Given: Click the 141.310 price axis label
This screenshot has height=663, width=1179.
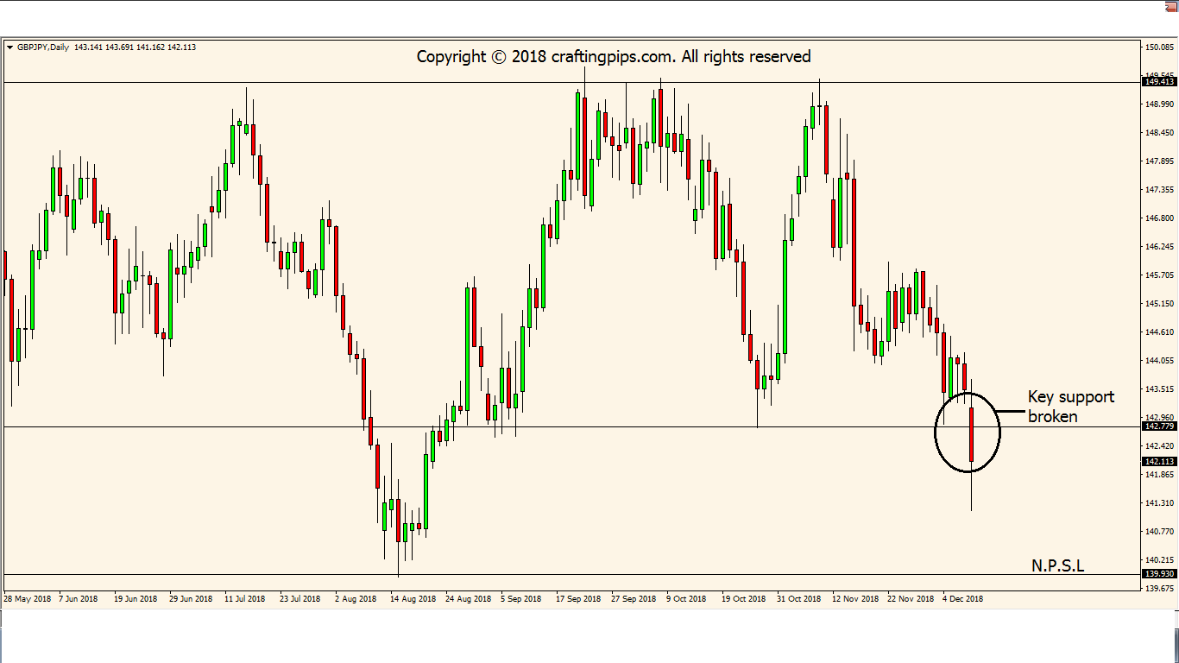Looking at the screenshot, I should tap(1160, 503).
